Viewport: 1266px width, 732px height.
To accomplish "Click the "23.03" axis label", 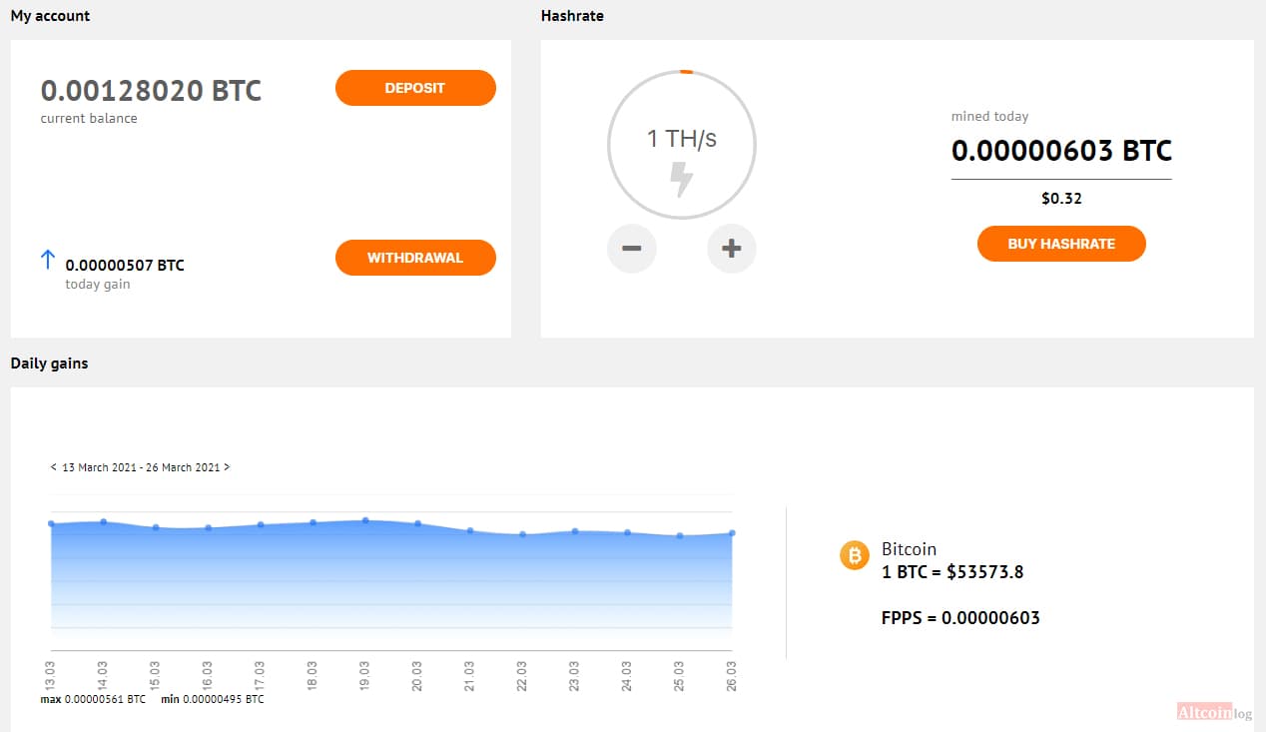I will (x=575, y=675).
